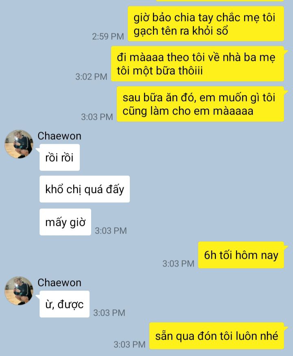Select the "rồi rồi" message bubble

click(59, 157)
